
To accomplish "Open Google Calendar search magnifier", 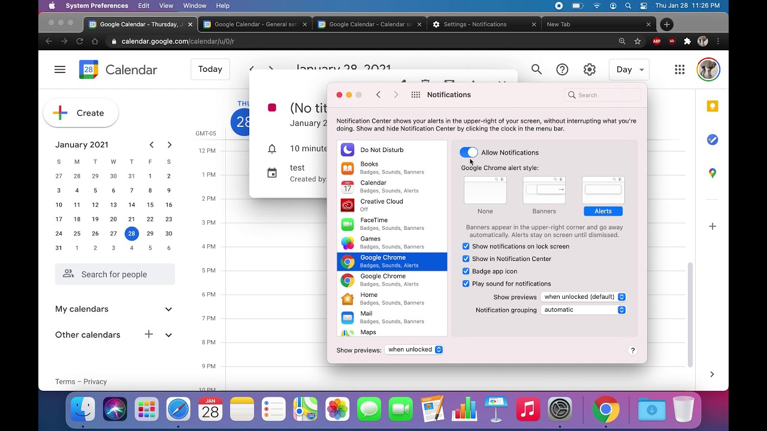I will [536, 70].
